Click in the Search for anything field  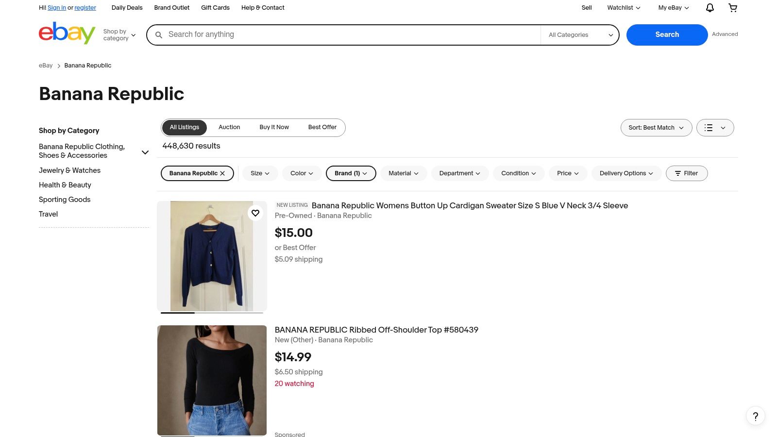point(350,34)
